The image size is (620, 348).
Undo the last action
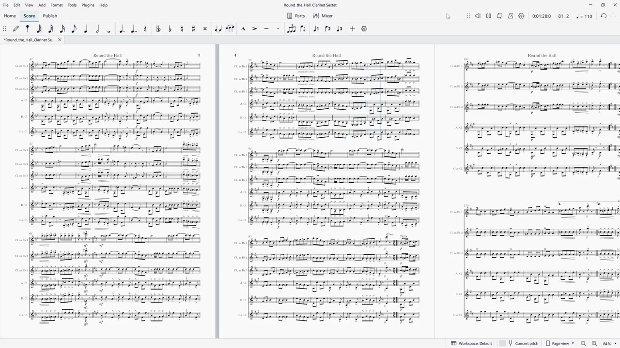[x=604, y=16]
